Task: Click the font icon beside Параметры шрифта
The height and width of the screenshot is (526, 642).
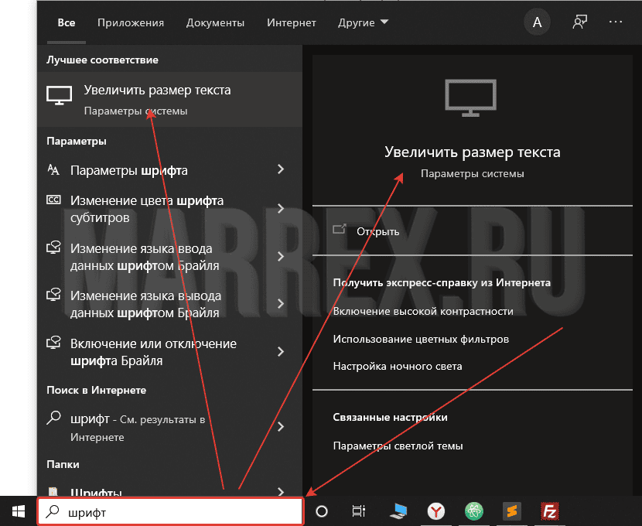Action: click(x=53, y=169)
